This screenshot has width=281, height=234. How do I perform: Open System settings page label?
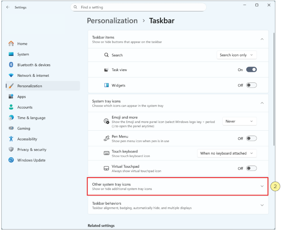coord(23,54)
